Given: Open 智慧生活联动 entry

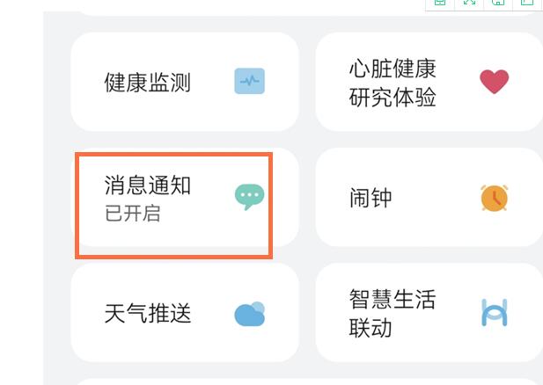Looking at the screenshot, I should coord(393,313).
